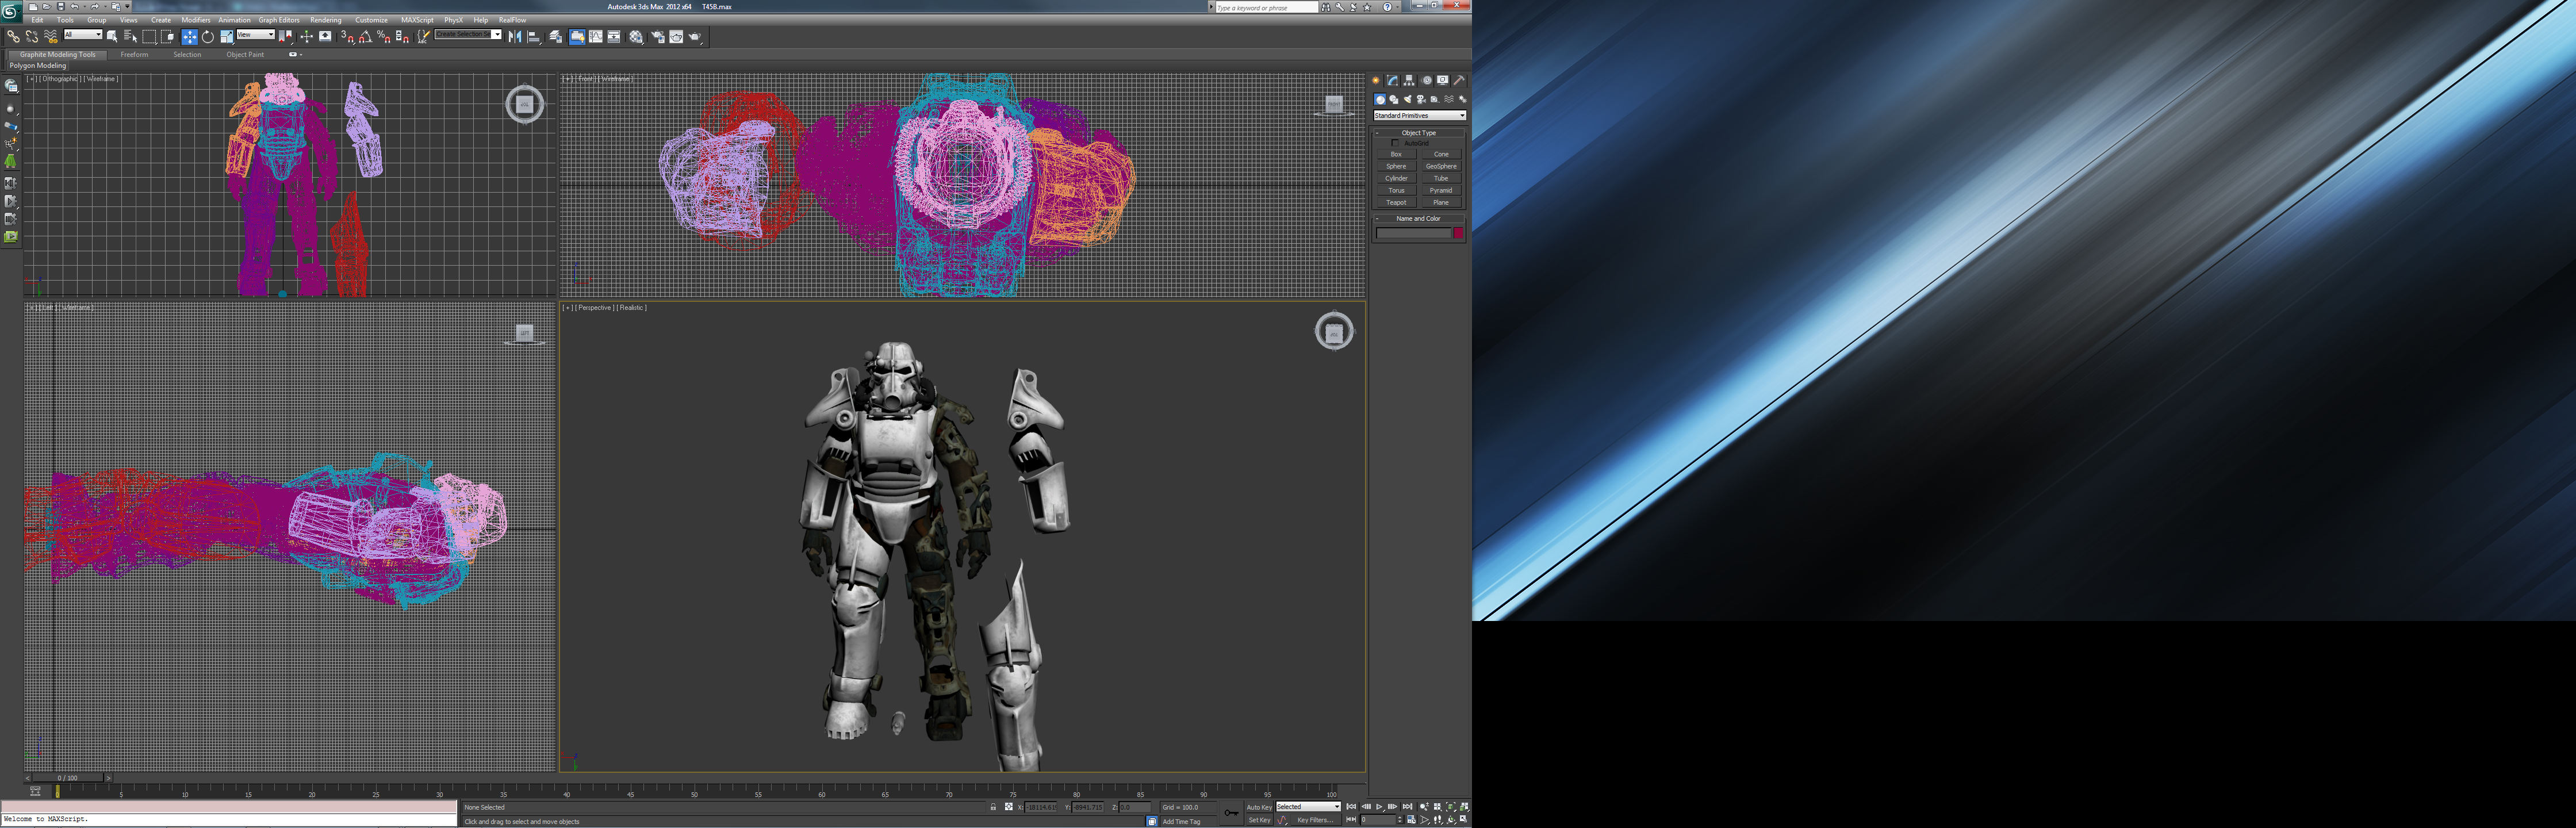Open the selection filter All dropdown
This screenshot has width=2576, height=828.
tap(83, 35)
